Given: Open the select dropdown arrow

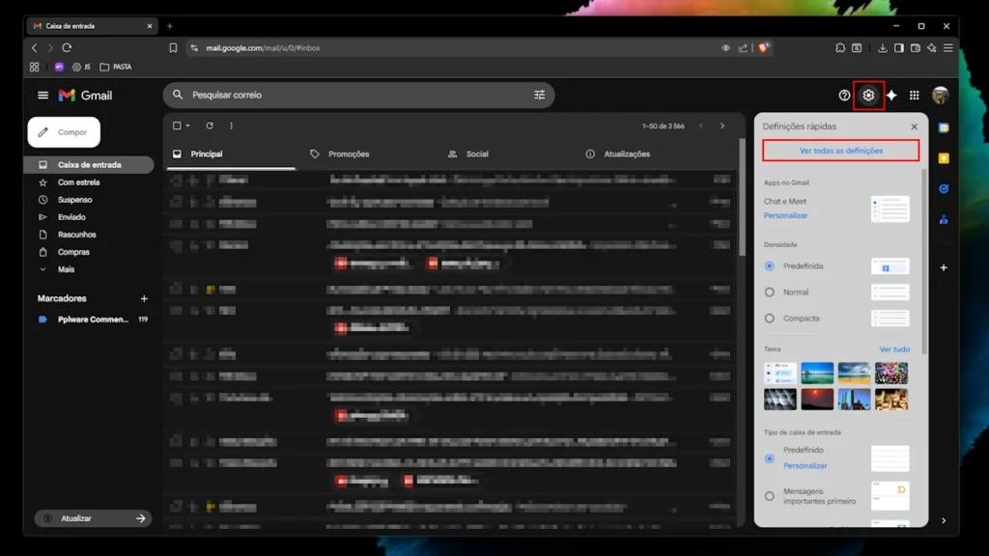Looking at the screenshot, I should pos(188,125).
